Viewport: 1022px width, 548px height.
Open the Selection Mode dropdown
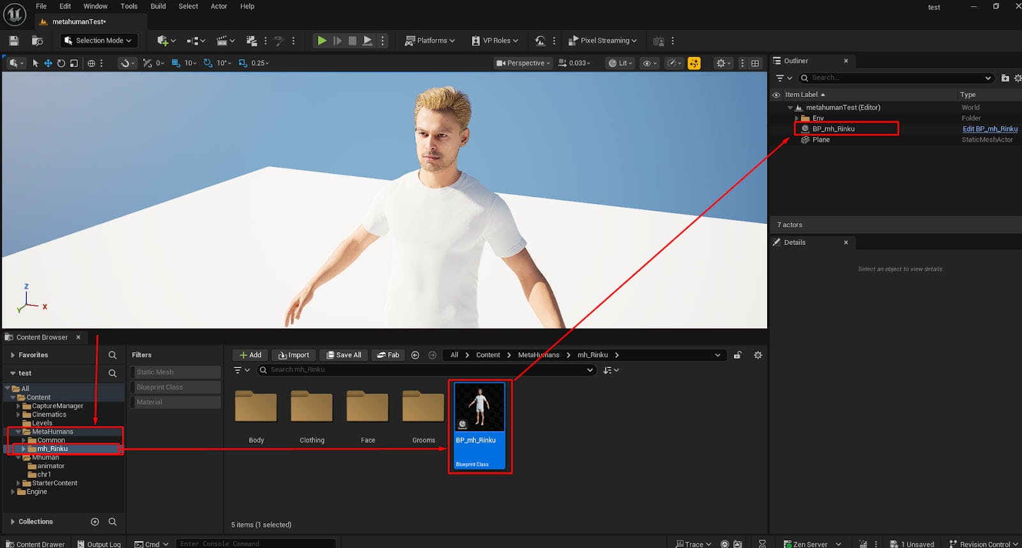click(99, 41)
